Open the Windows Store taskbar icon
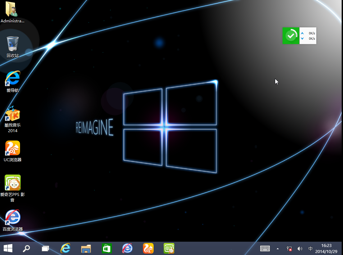The image size is (343, 255). 107,248
